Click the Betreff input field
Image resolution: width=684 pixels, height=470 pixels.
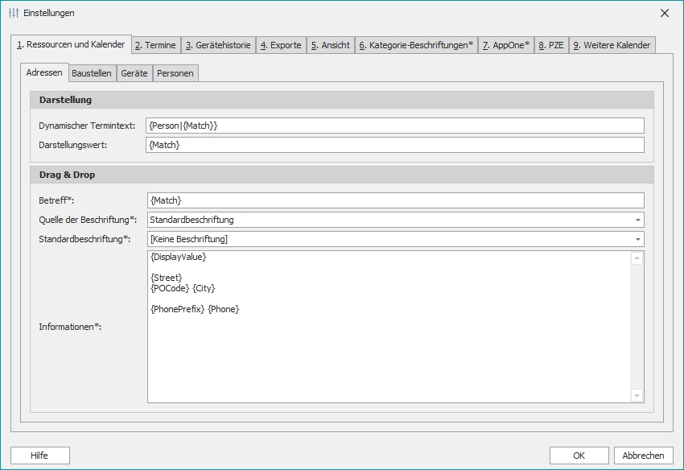394,200
